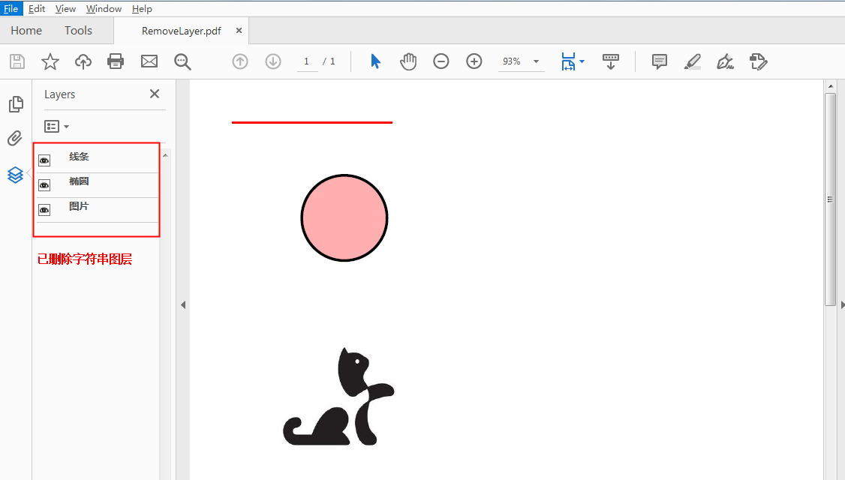Open the attachments paperclip panel
845x480 pixels.
(x=15, y=139)
